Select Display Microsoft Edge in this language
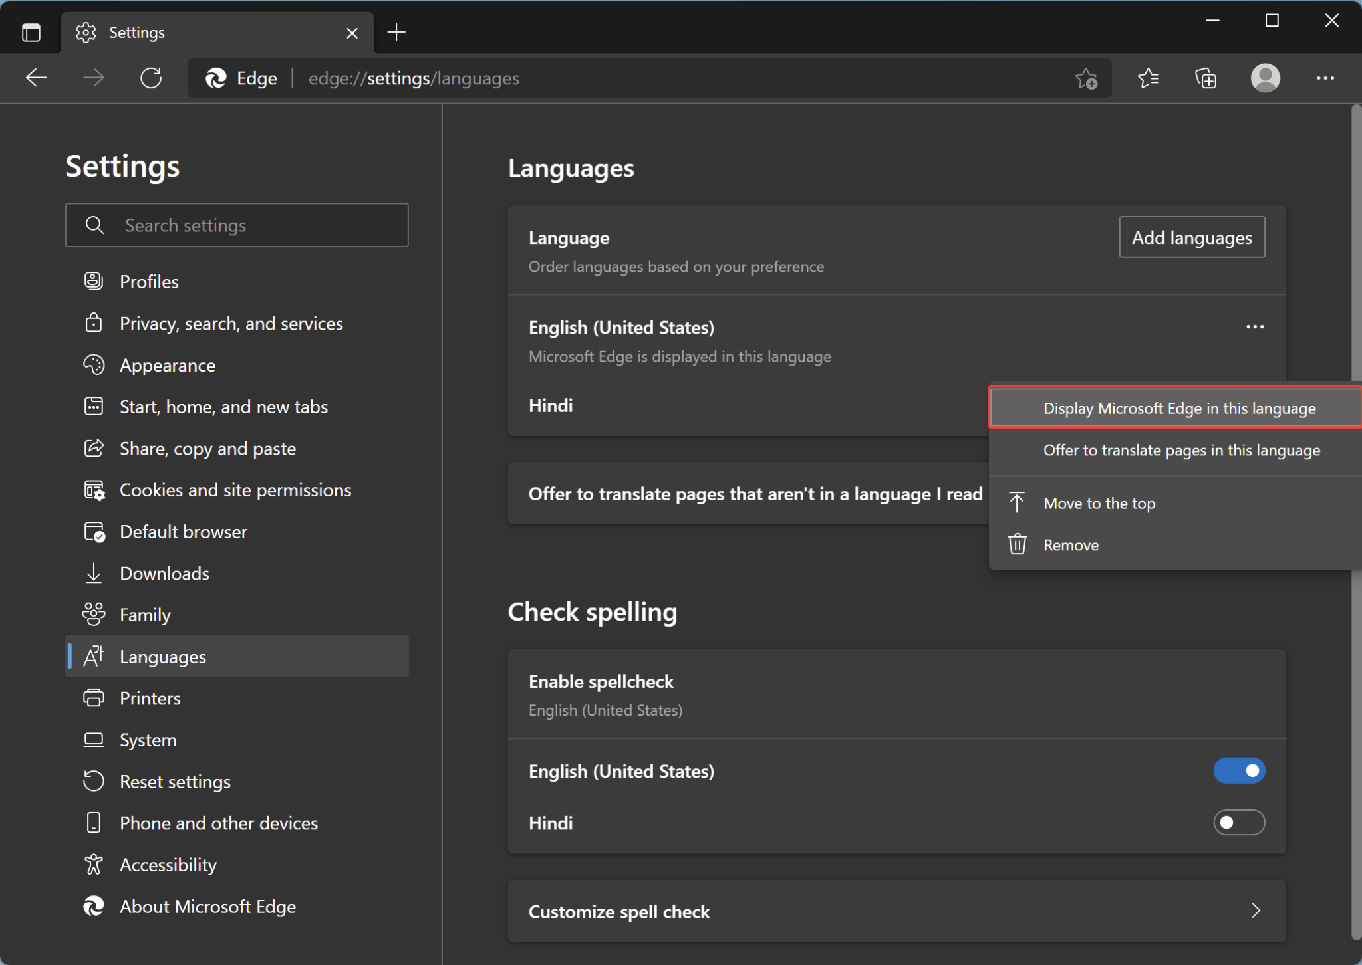Screen dimensions: 1362x965 point(1180,408)
